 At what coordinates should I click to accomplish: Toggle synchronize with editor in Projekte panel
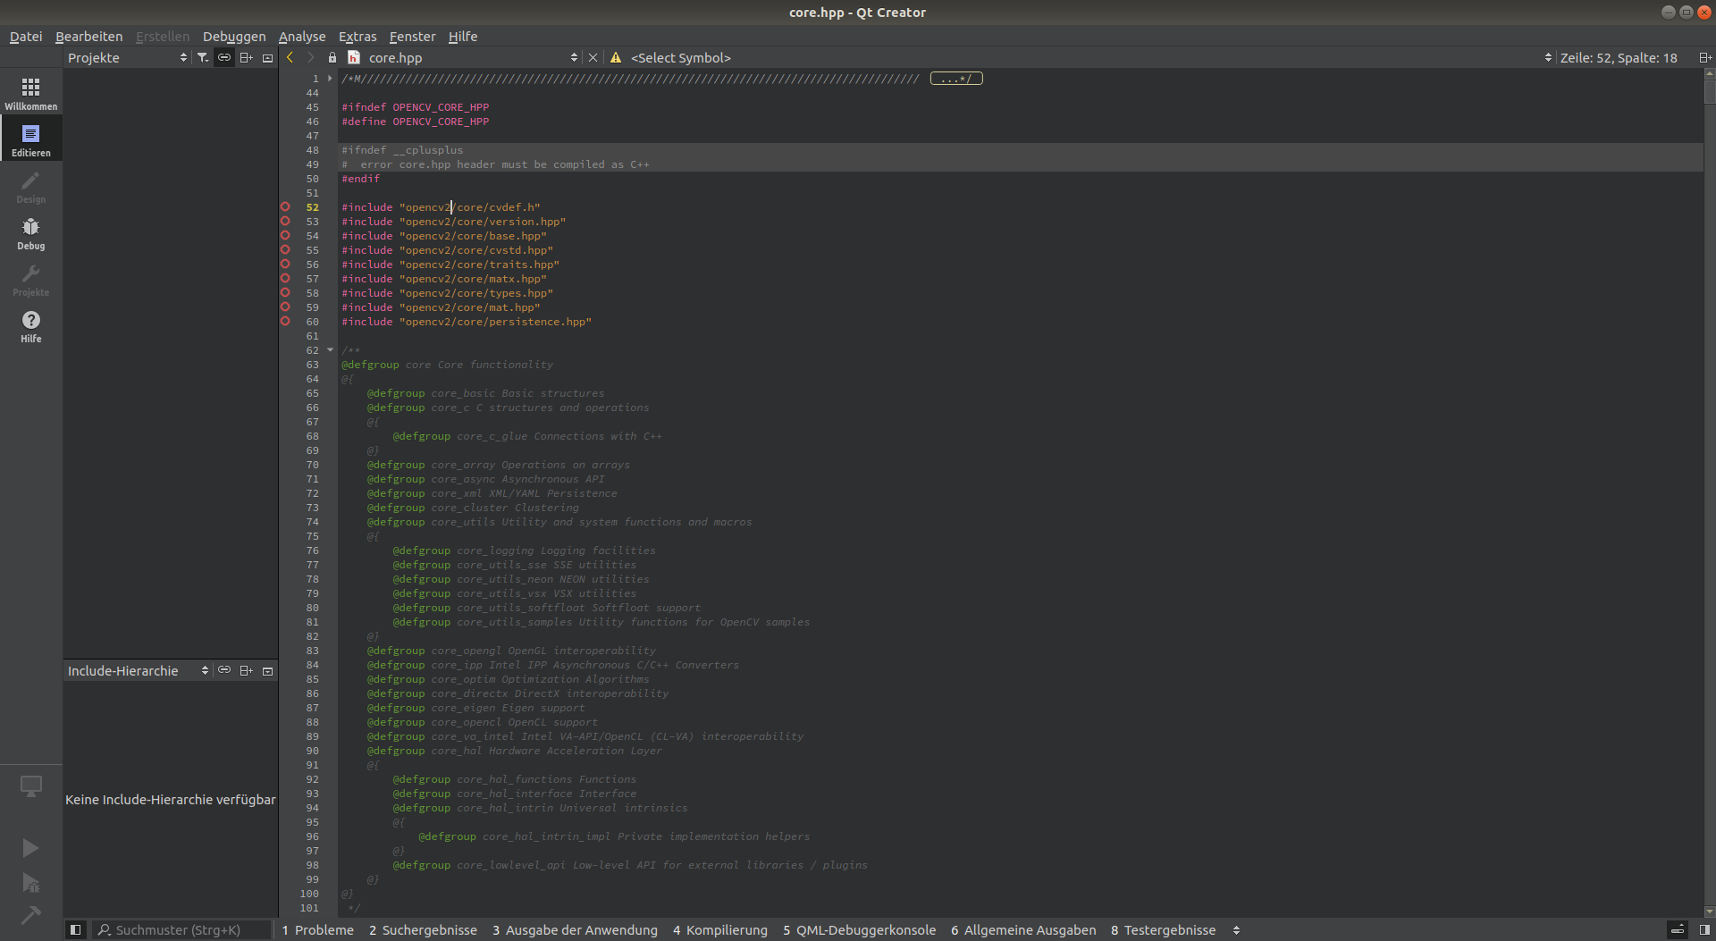point(224,57)
